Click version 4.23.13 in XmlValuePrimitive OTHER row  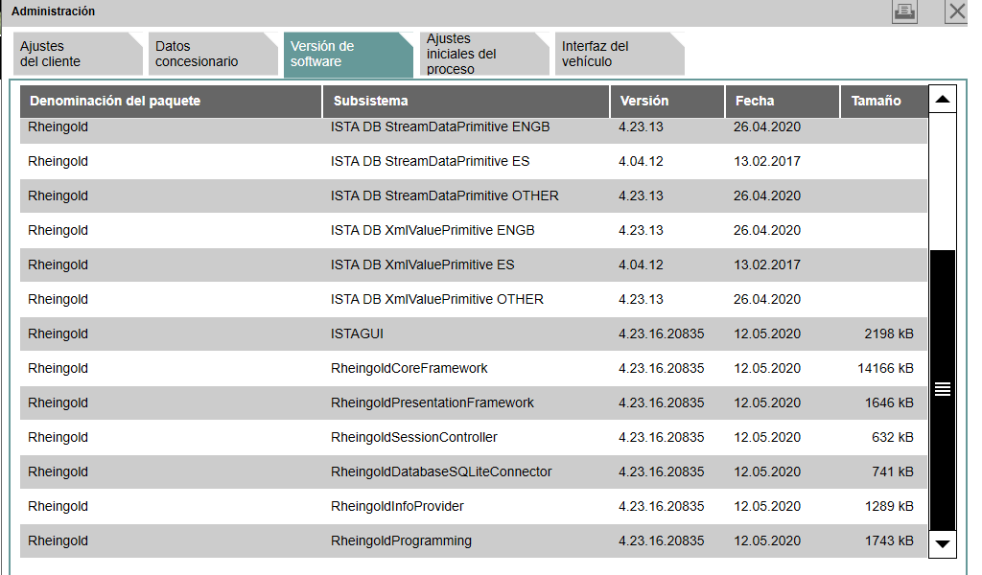point(641,299)
